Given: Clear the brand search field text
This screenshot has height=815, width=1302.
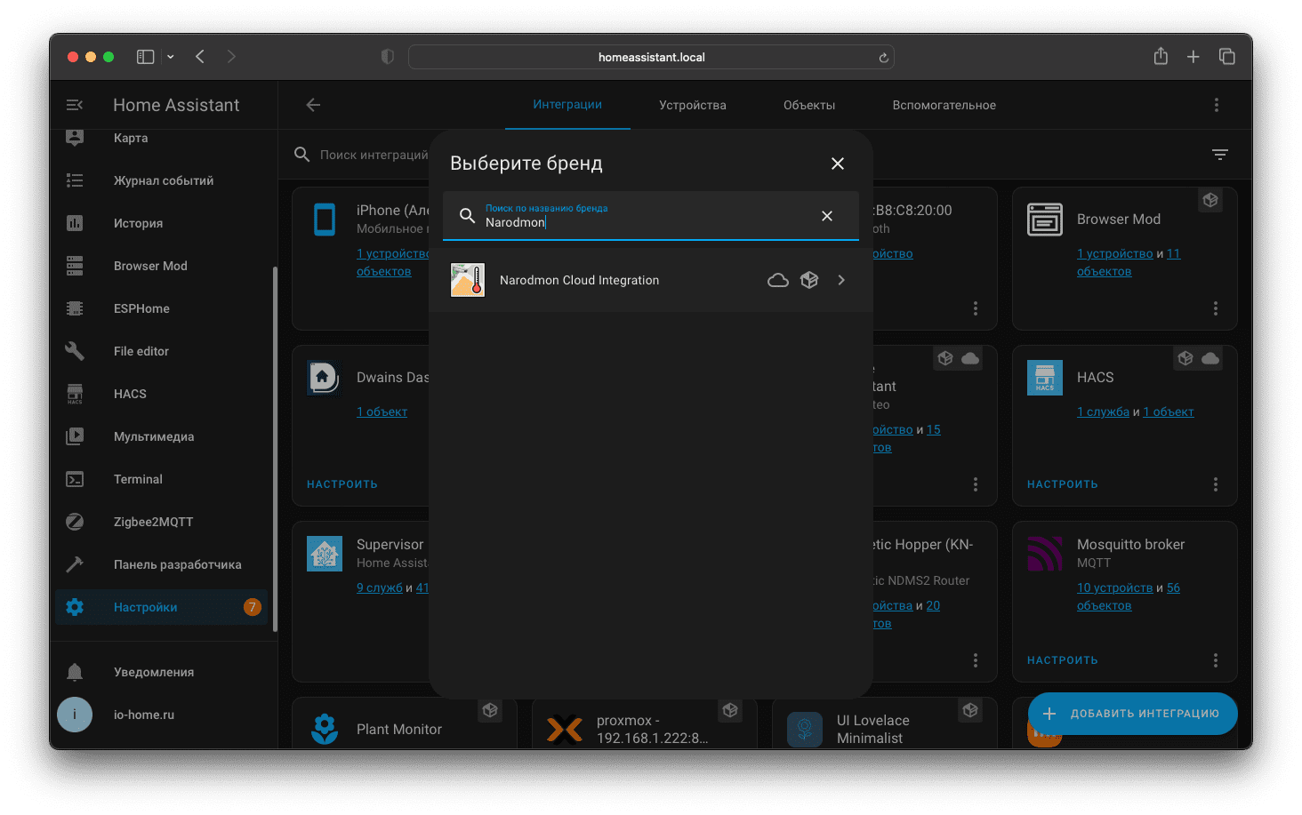Looking at the screenshot, I should pyautogui.click(x=826, y=216).
